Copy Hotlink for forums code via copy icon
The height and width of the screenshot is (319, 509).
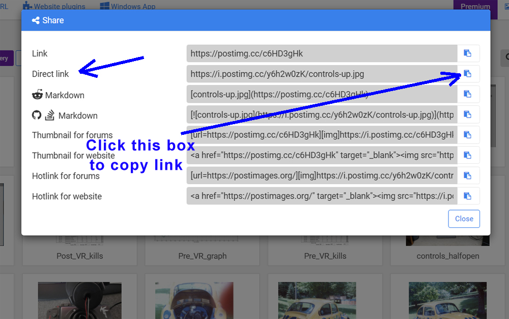(x=468, y=176)
